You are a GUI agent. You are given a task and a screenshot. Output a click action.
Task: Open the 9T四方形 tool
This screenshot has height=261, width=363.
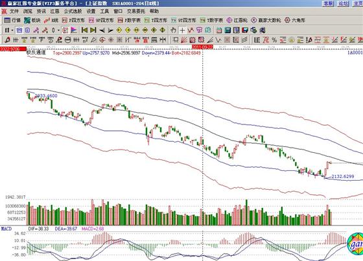pos(183,20)
